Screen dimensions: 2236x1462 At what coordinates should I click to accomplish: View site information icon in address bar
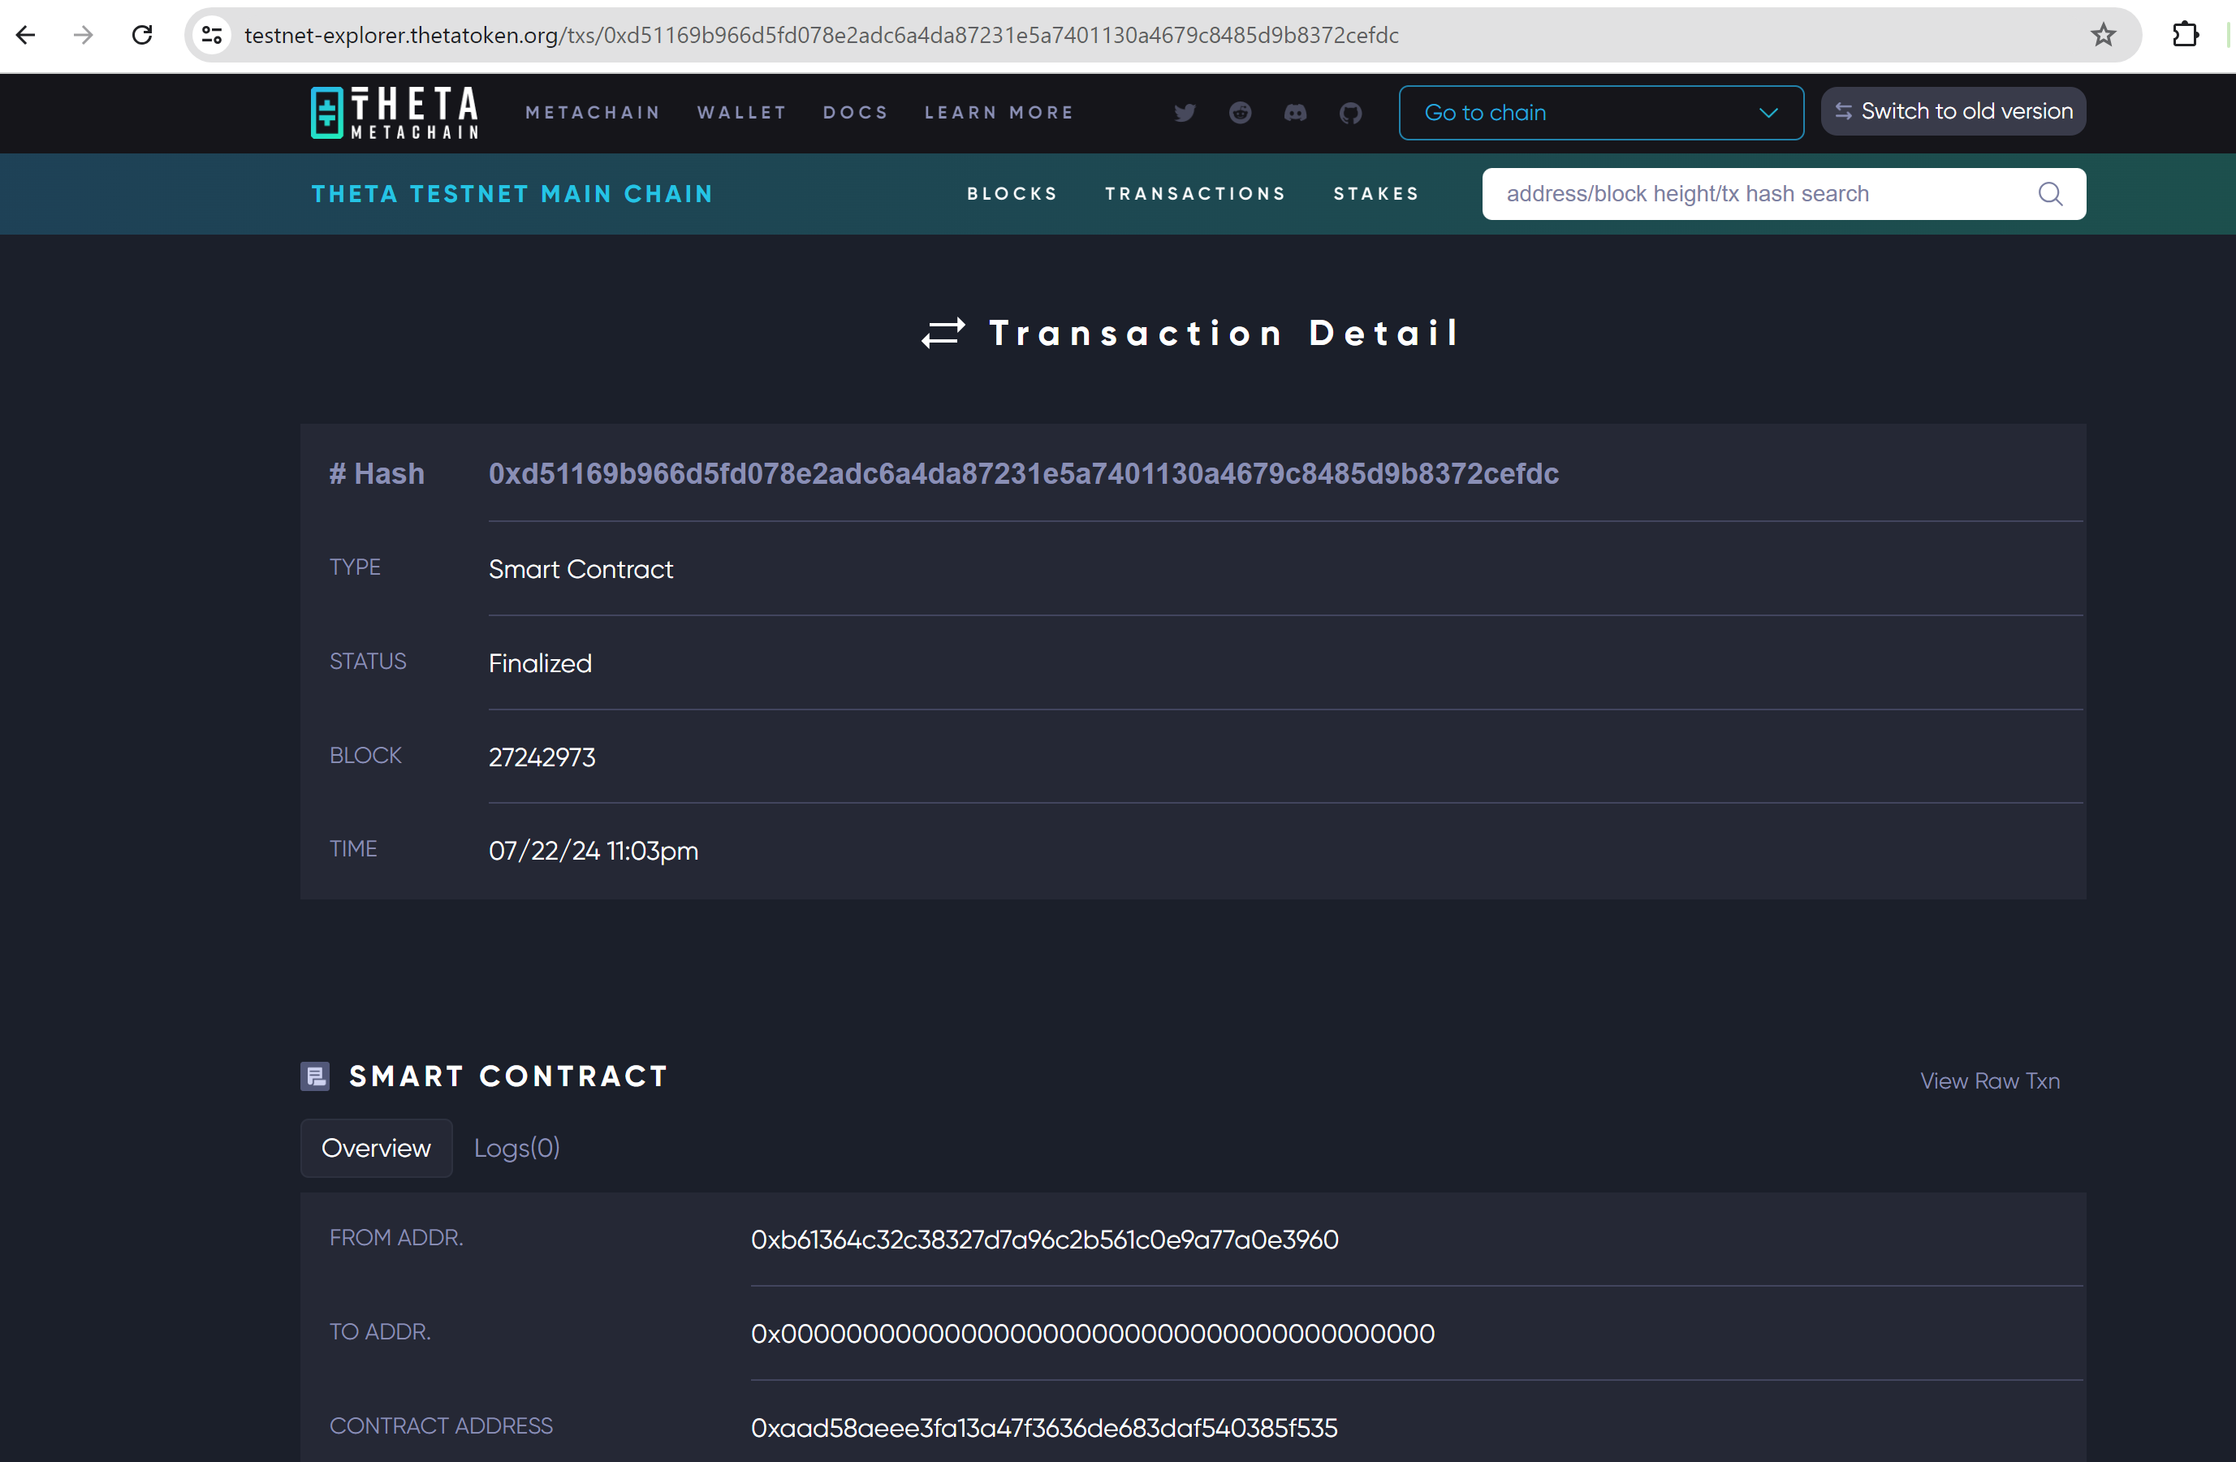[x=213, y=35]
